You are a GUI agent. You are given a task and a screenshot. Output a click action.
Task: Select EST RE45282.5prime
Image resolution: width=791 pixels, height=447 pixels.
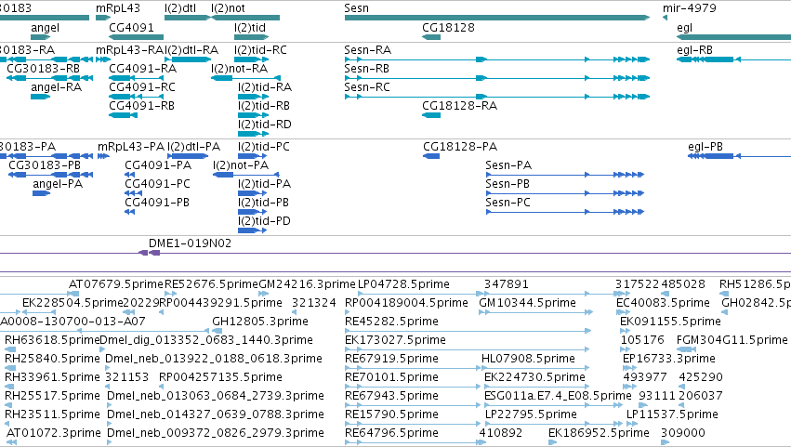pos(468,331)
